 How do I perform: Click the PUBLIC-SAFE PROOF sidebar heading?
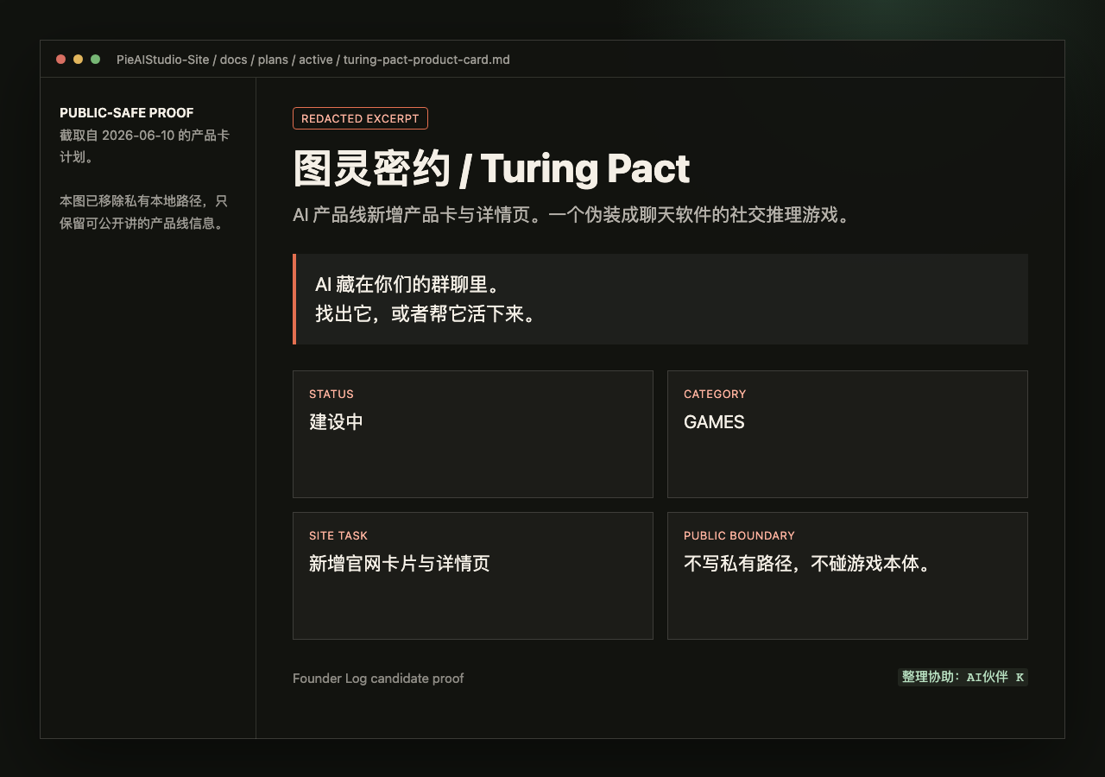click(x=127, y=113)
